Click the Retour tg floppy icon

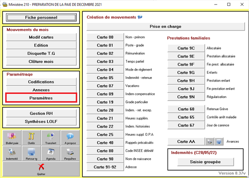pyautogui.click(x=31, y=154)
